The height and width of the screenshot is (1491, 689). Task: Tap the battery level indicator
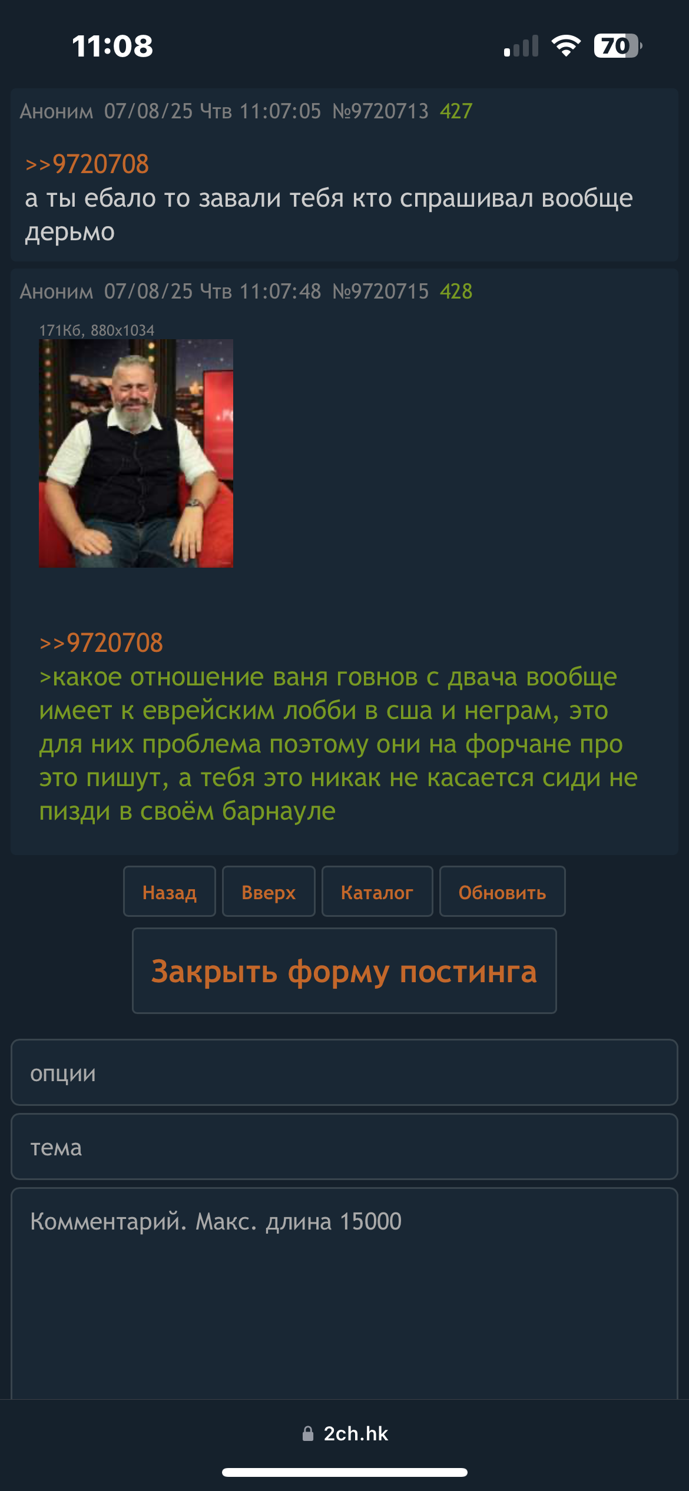tap(618, 46)
